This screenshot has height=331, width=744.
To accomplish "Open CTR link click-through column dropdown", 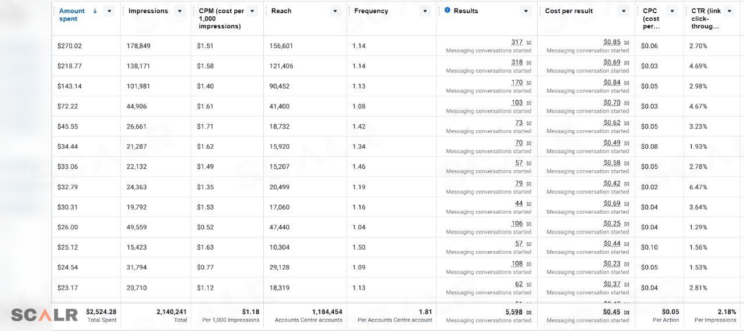I will coord(729,11).
